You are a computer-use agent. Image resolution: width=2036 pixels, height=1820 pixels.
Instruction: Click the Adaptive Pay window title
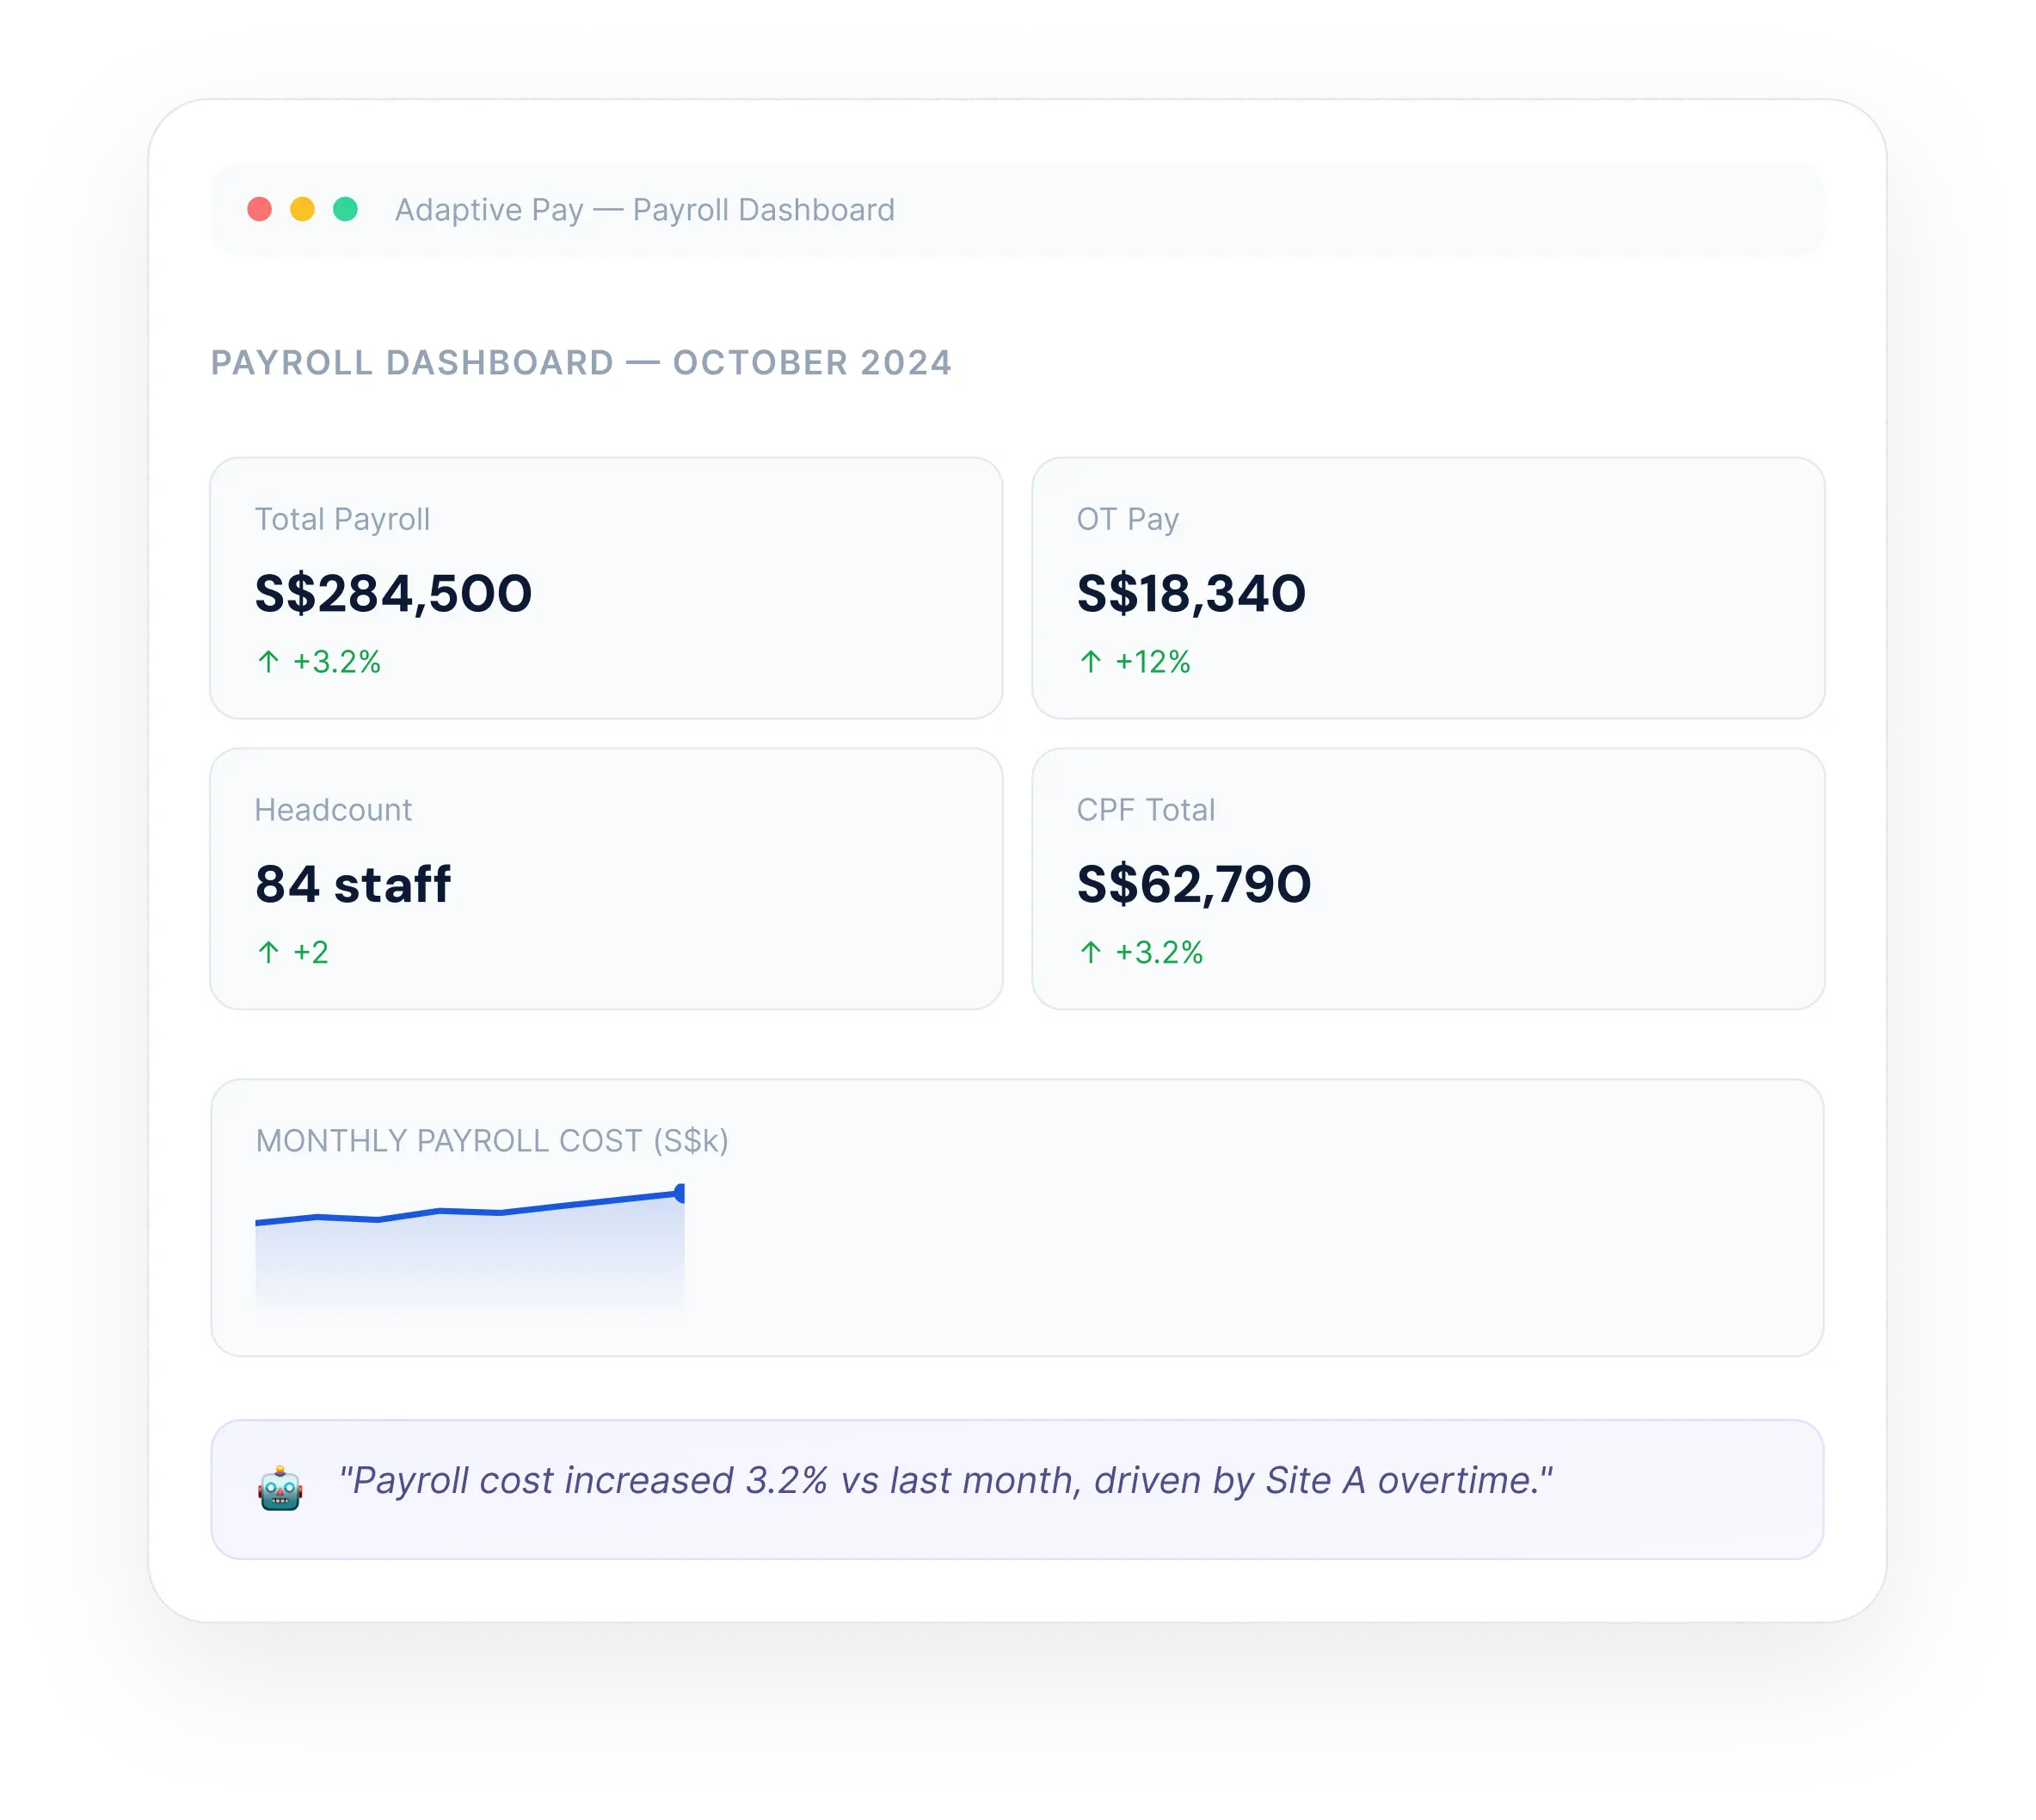tap(644, 210)
